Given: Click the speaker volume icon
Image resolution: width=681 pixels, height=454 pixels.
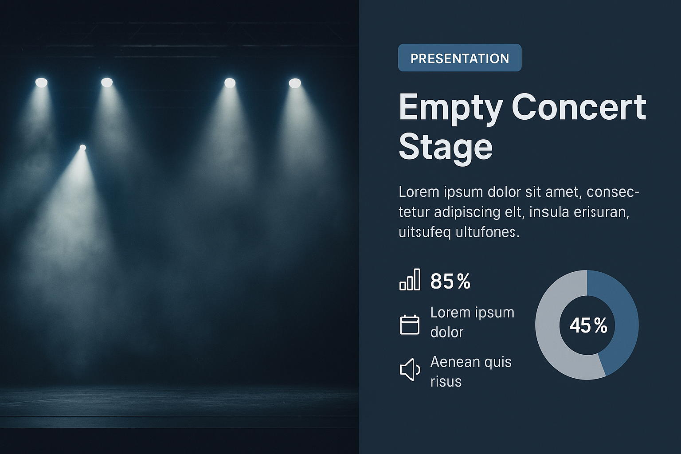Looking at the screenshot, I should tap(410, 369).
